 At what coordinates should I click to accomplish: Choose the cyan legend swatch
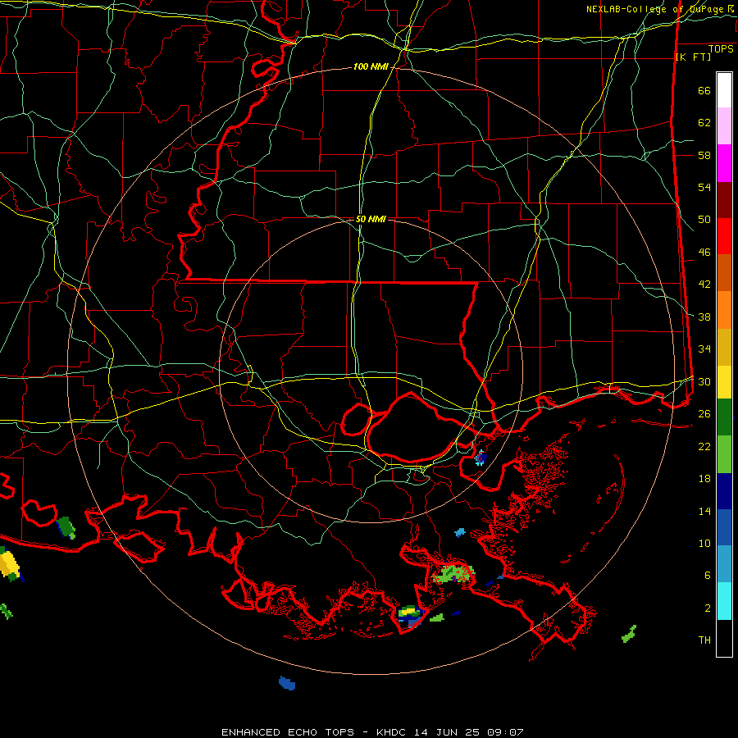tap(724, 601)
